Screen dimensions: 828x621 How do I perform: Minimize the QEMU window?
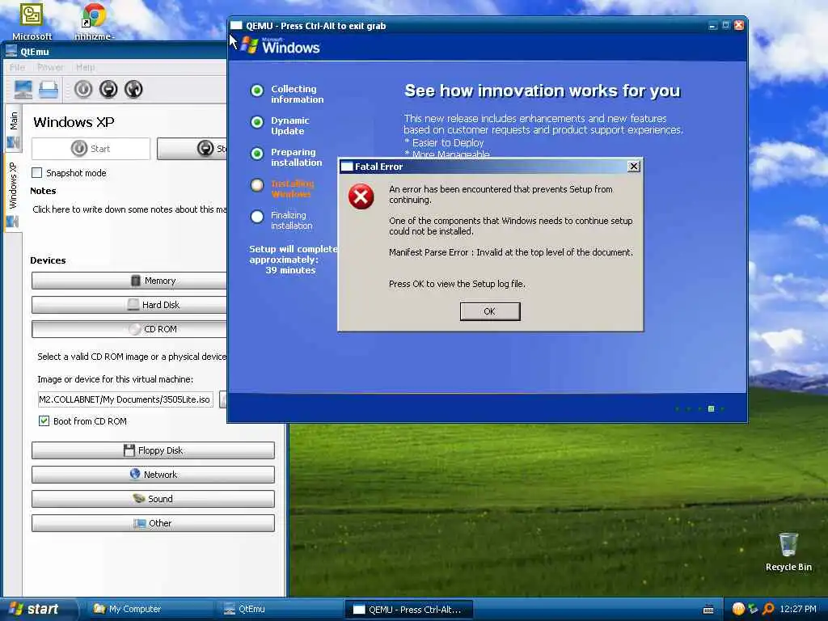[x=712, y=25]
